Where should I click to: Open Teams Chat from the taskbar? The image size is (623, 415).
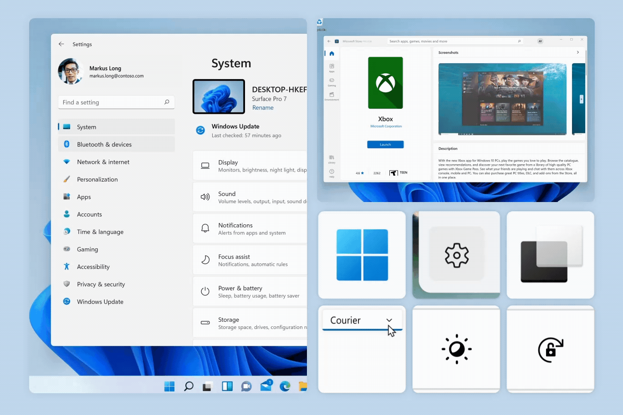click(246, 386)
